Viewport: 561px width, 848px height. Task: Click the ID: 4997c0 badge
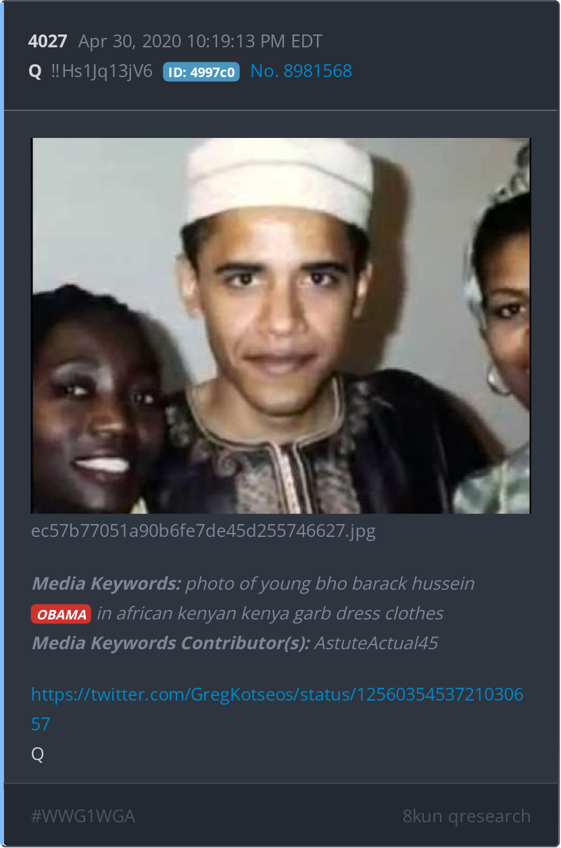tap(201, 72)
